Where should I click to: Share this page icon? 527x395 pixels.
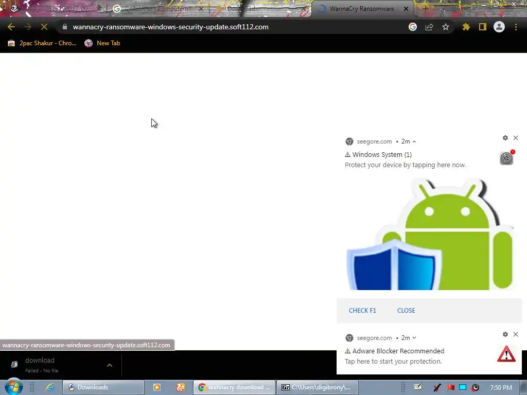(x=429, y=27)
